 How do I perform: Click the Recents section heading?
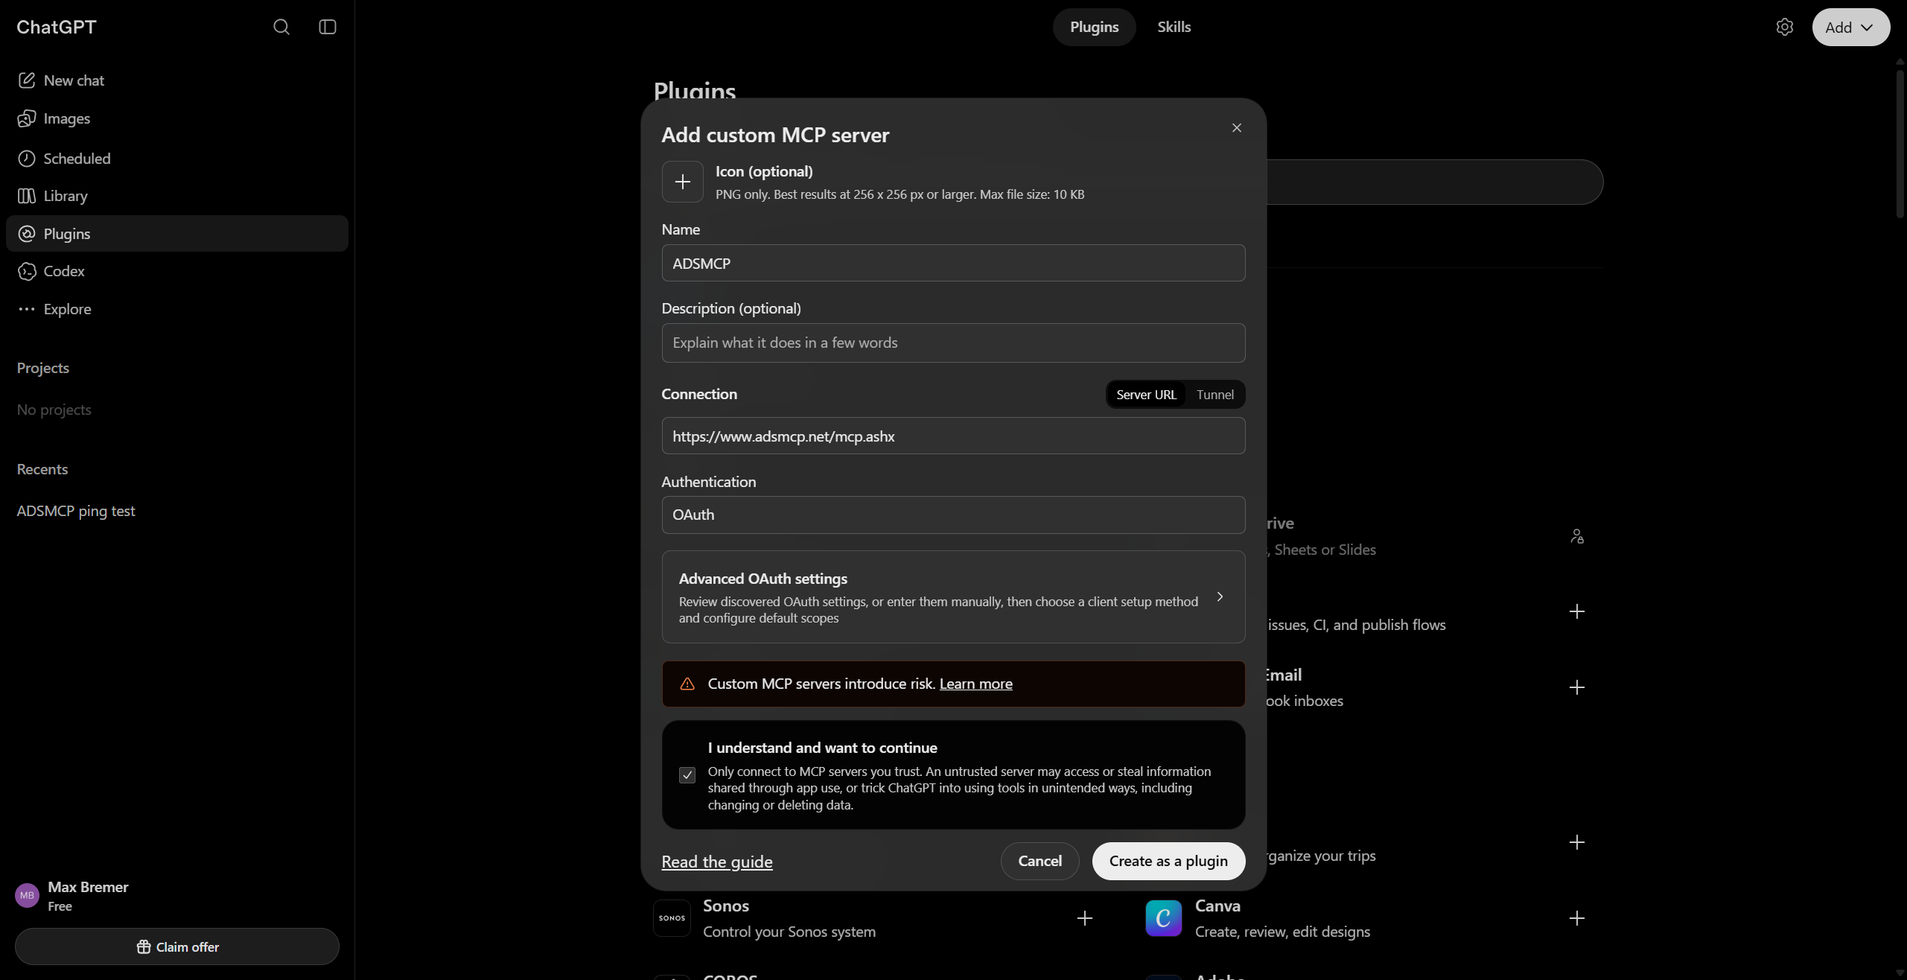click(x=42, y=469)
